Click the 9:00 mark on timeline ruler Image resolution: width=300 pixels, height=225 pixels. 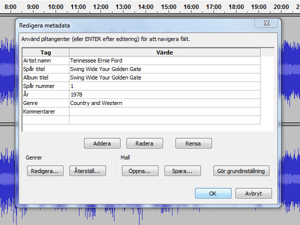tap(33, 7)
